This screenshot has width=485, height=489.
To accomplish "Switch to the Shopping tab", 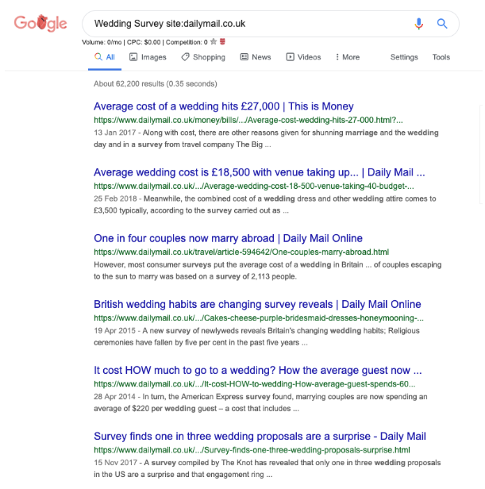I will [x=203, y=57].
